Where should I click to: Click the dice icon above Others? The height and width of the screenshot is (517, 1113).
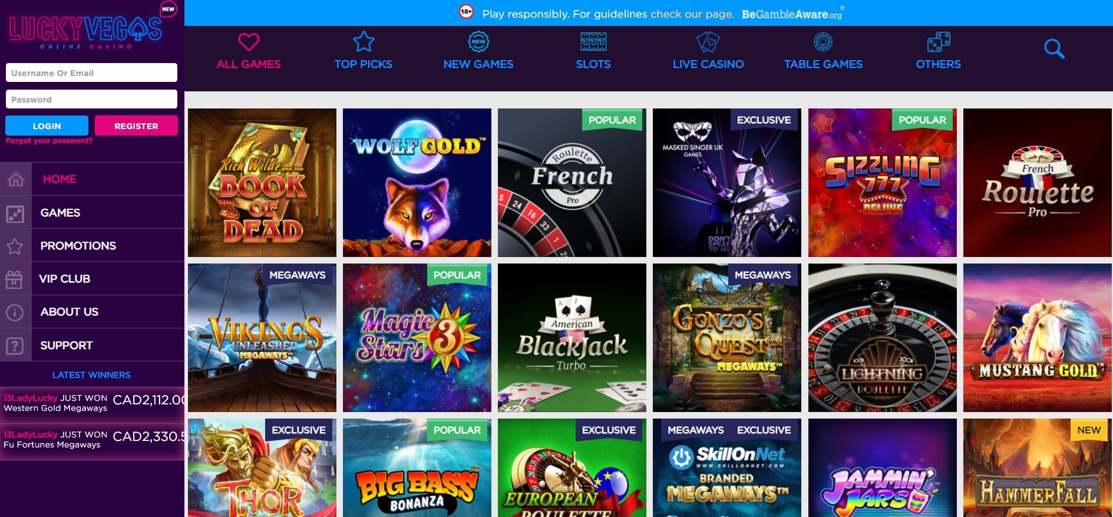pos(939,42)
